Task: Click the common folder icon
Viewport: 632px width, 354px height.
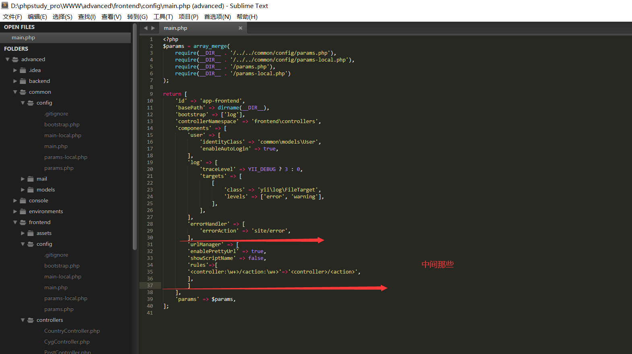Action: click(23, 92)
